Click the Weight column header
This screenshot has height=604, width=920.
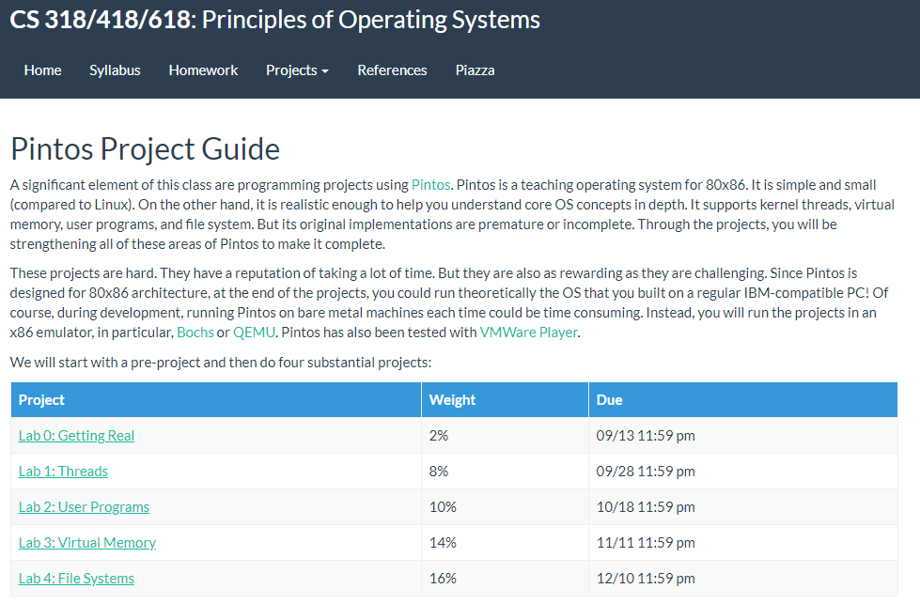pos(452,400)
